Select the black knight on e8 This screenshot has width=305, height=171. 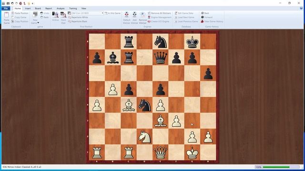(x=160, y=42)
